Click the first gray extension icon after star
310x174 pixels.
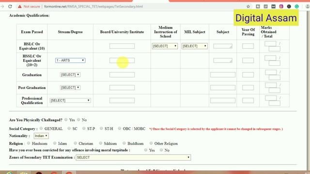[x=258, y=6]
